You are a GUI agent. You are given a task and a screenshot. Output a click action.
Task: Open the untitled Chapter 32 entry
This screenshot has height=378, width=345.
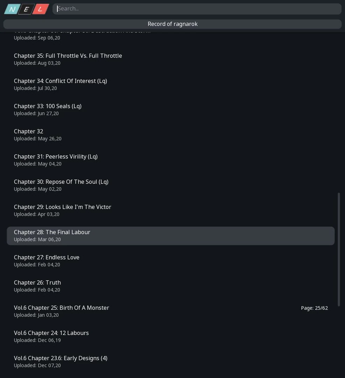click(29, 132)
